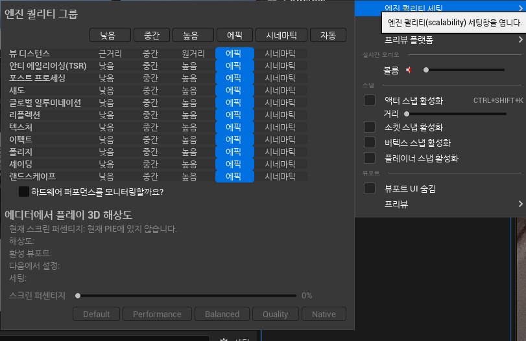Image resolution: width=526 pixels, height=341 pixels.
Task: Expand the 프리뷰 submenu arrow
Action: [x=520, y=204]
